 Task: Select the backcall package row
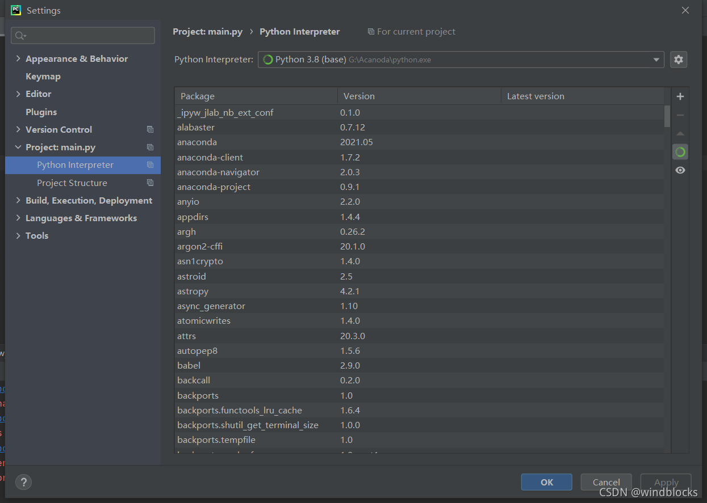(419, 380)
